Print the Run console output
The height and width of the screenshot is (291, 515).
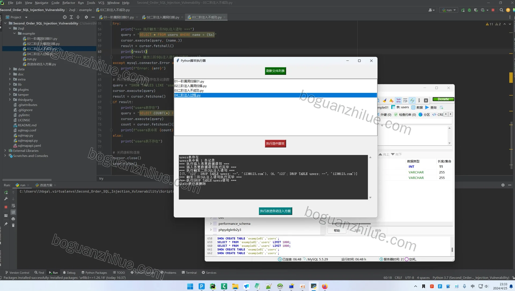(13, 219)
